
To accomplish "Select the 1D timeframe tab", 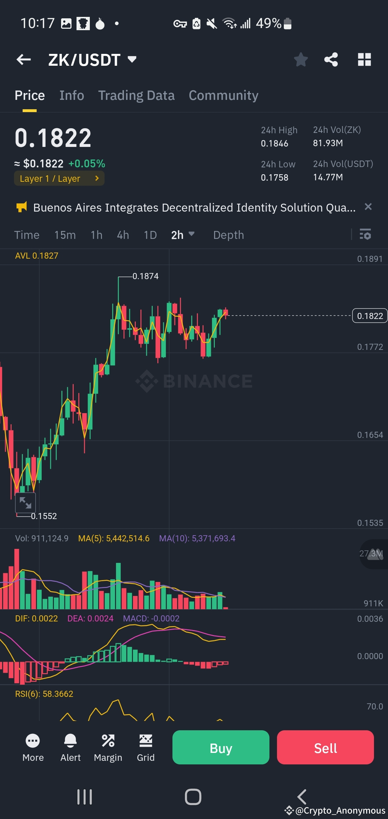I will (150, 235).
